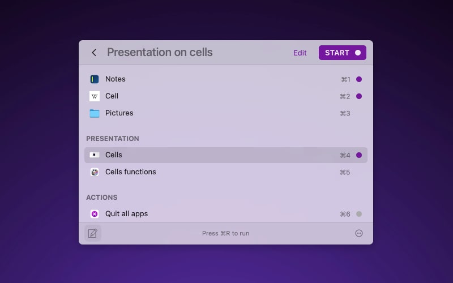Click the Pictures folder icon
The width and height of the screenshot is (453, 283).
tap(95, 113)
